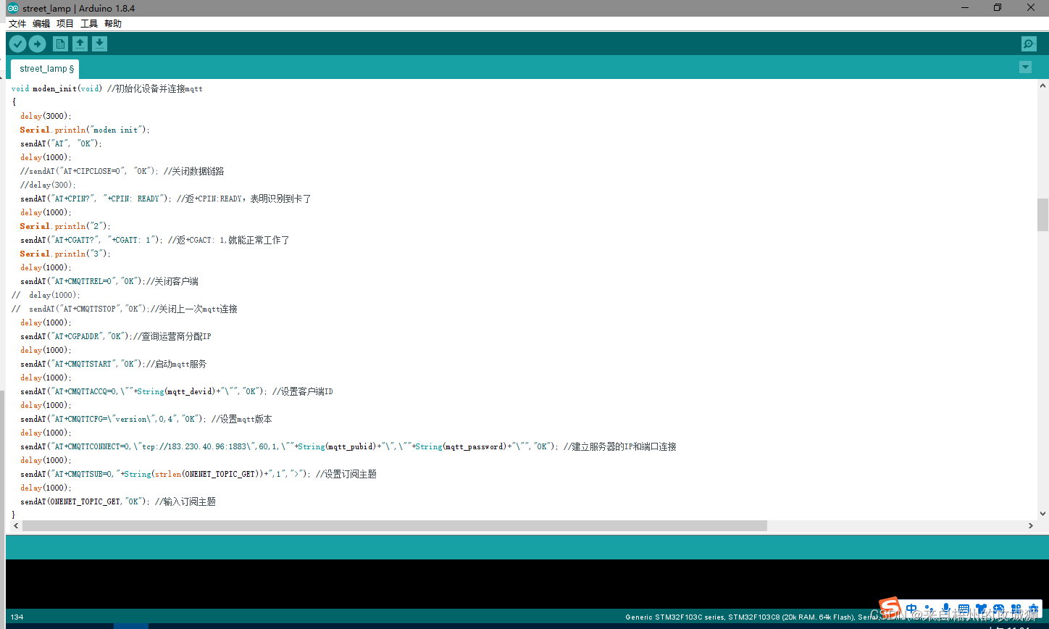Screen dimensions: 1049x629
Task: Click the commented AT+CMQTTSTOP line
Action: pyautogui.click(x=125, y=309)
